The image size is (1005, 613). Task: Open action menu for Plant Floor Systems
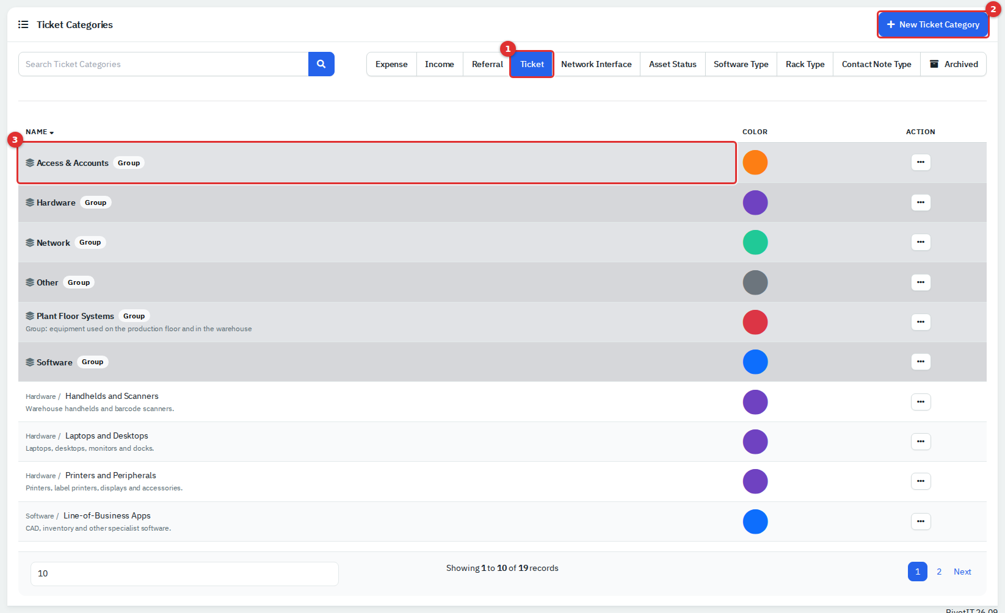tap(921, 322)
